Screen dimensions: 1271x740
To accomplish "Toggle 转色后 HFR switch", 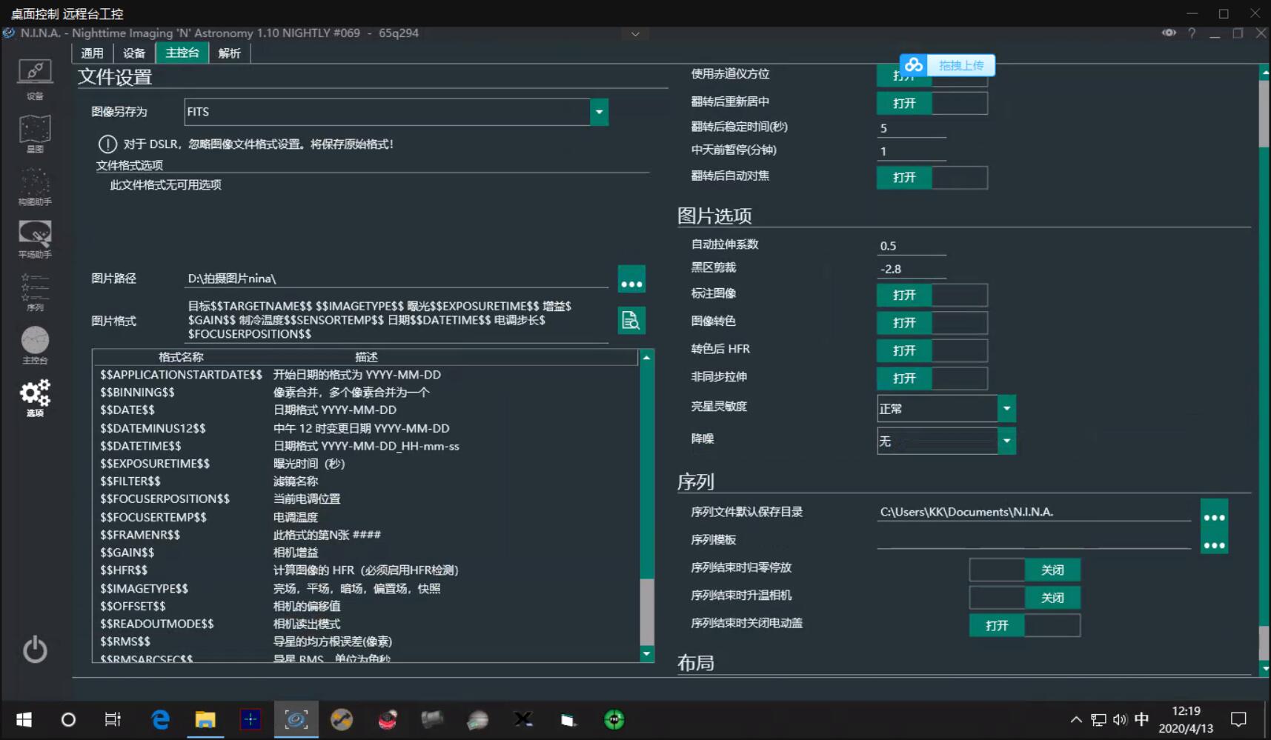I will click(932, 350).
